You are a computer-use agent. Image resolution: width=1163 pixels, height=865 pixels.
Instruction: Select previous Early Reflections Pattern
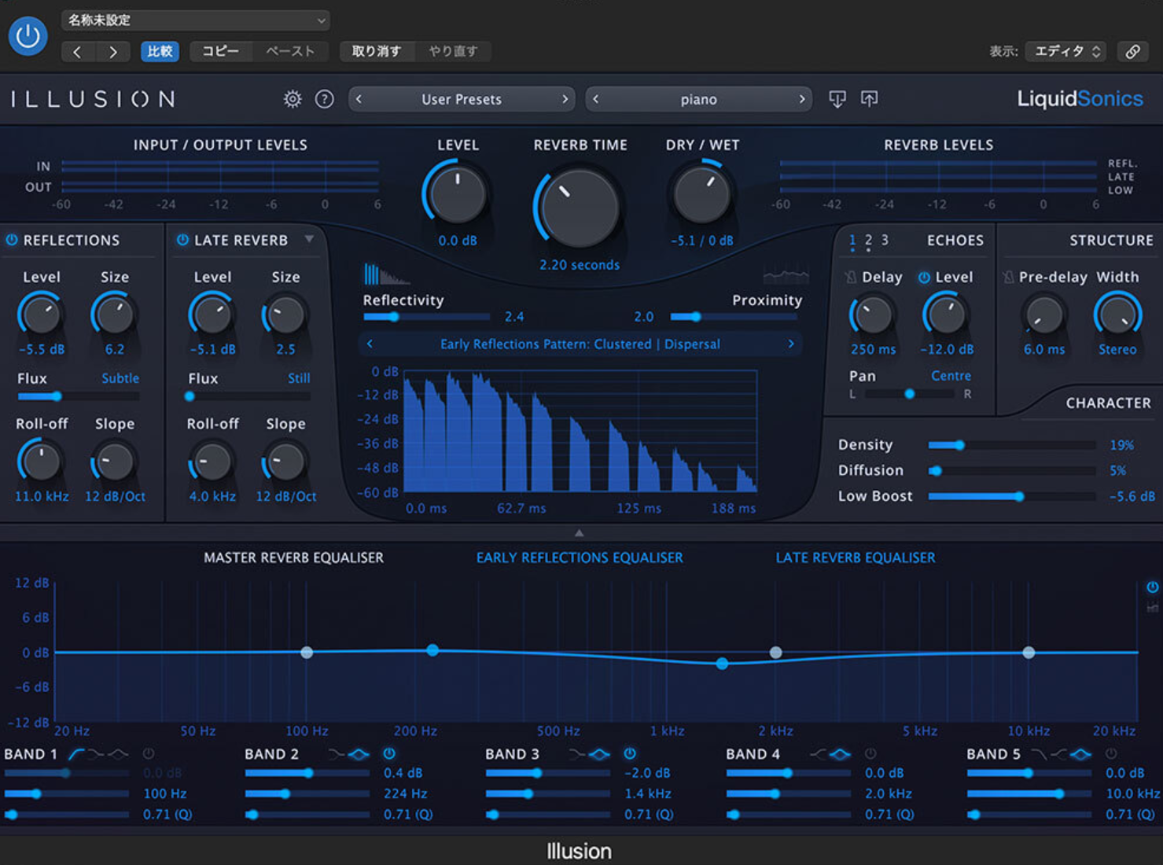point(370,344)
